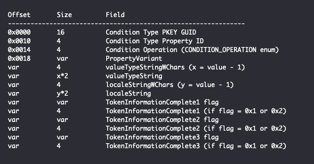
Task: Select the localeStringWChars field line
Action: [x=170, y=85]
